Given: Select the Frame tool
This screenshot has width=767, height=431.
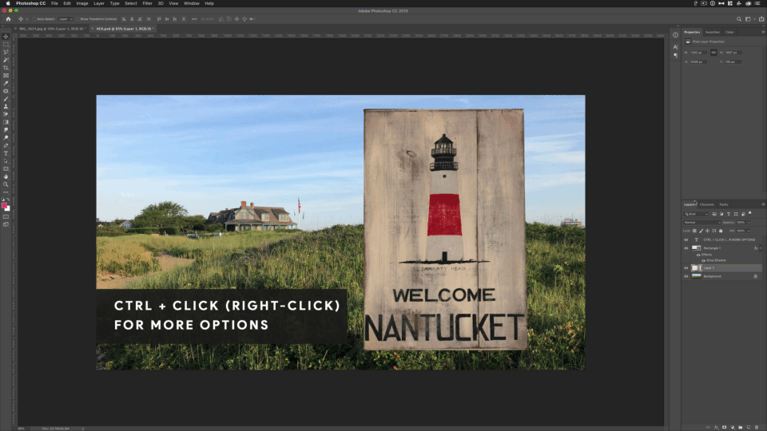Looking at the screenshot, I should (x=6, y=76).
